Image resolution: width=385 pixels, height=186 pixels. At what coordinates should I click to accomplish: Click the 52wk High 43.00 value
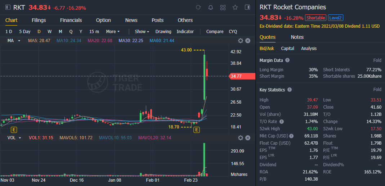[312, 128]
